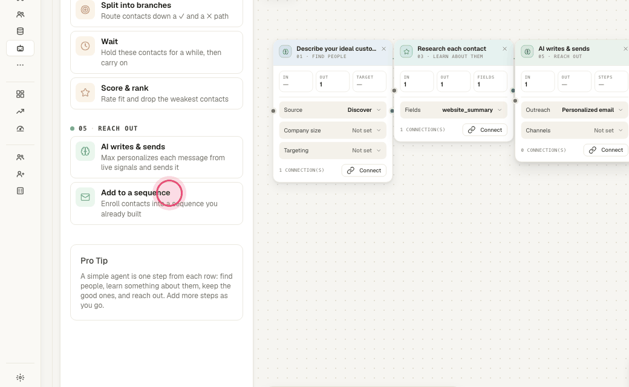Click the "Pro Tip" heading
This screenshot has width=629, height=387.
coord(94,261)
